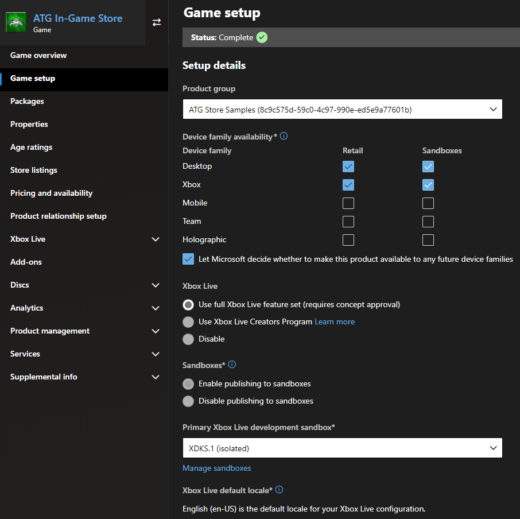Open Pricing and availability from the sidebar

(x=51, y=193)
